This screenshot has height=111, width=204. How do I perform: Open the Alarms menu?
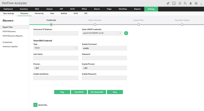[97, 9]
